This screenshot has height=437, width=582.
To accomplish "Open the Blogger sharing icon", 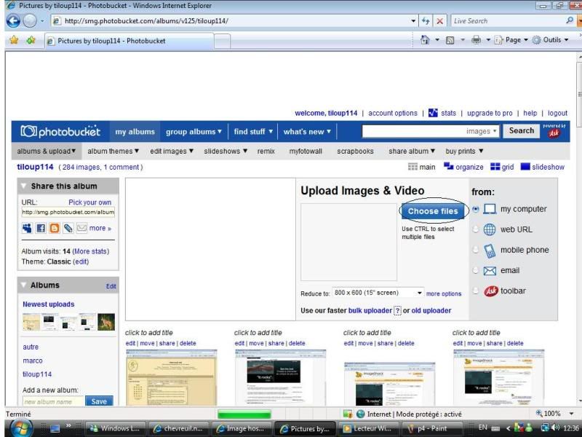I will pyautogui.click(x=54, y=228).
